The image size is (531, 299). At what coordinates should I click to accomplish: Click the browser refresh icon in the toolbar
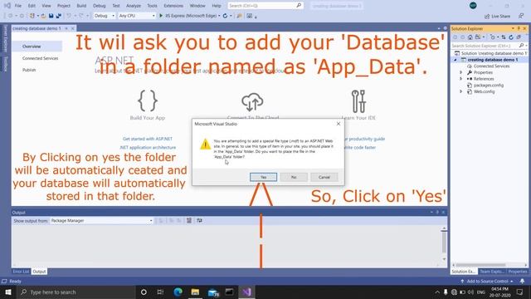[x=225, y=16]
